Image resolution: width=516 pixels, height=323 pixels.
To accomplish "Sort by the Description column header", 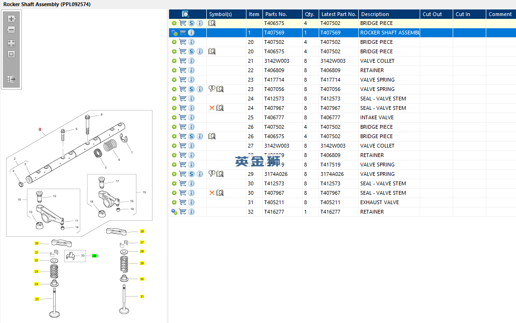I will (389, 14).
